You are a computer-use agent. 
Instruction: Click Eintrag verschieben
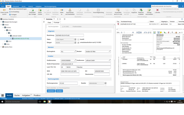click(149, 12)
